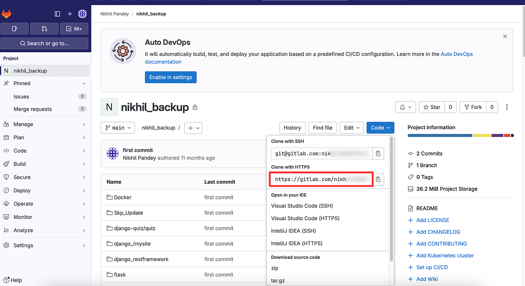This screenshot has width=525, height=286.
Task: Open the Add LICENSE link
Action: coord(432,220)
